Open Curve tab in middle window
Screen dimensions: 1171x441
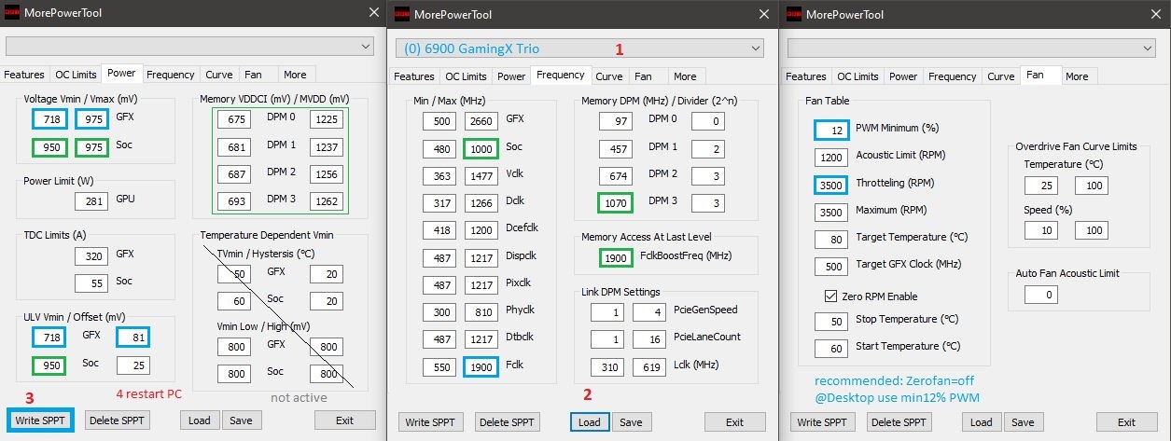coord(608,76)
